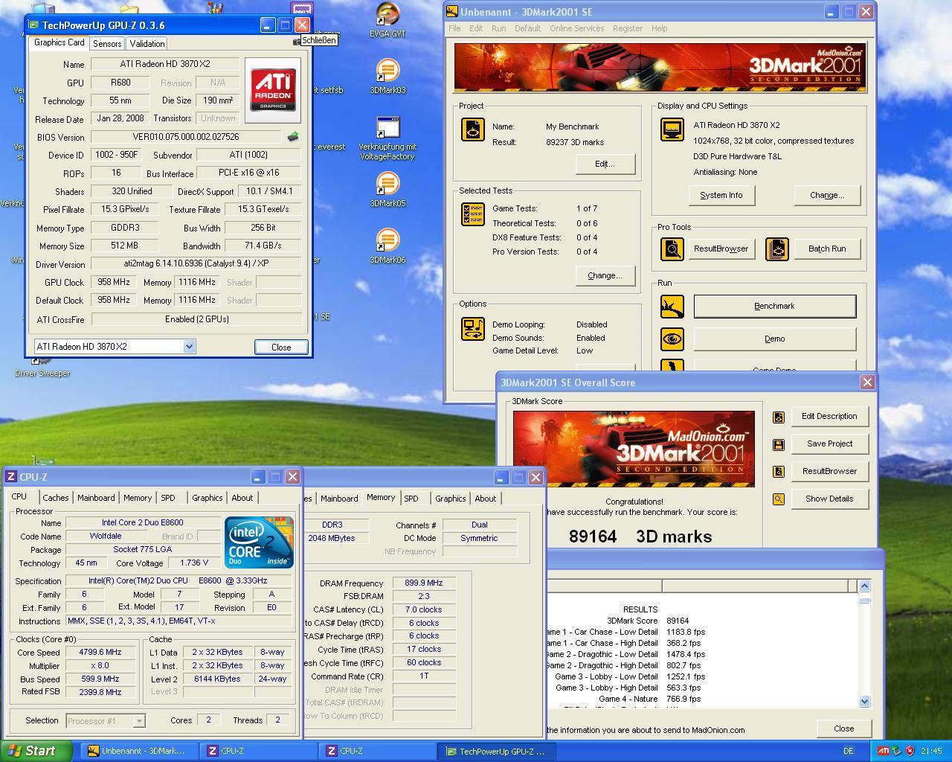This screenshot has width=952, height=762.
Task: Open the Help menu in 3DMark2001 SE
Action: 659,28
